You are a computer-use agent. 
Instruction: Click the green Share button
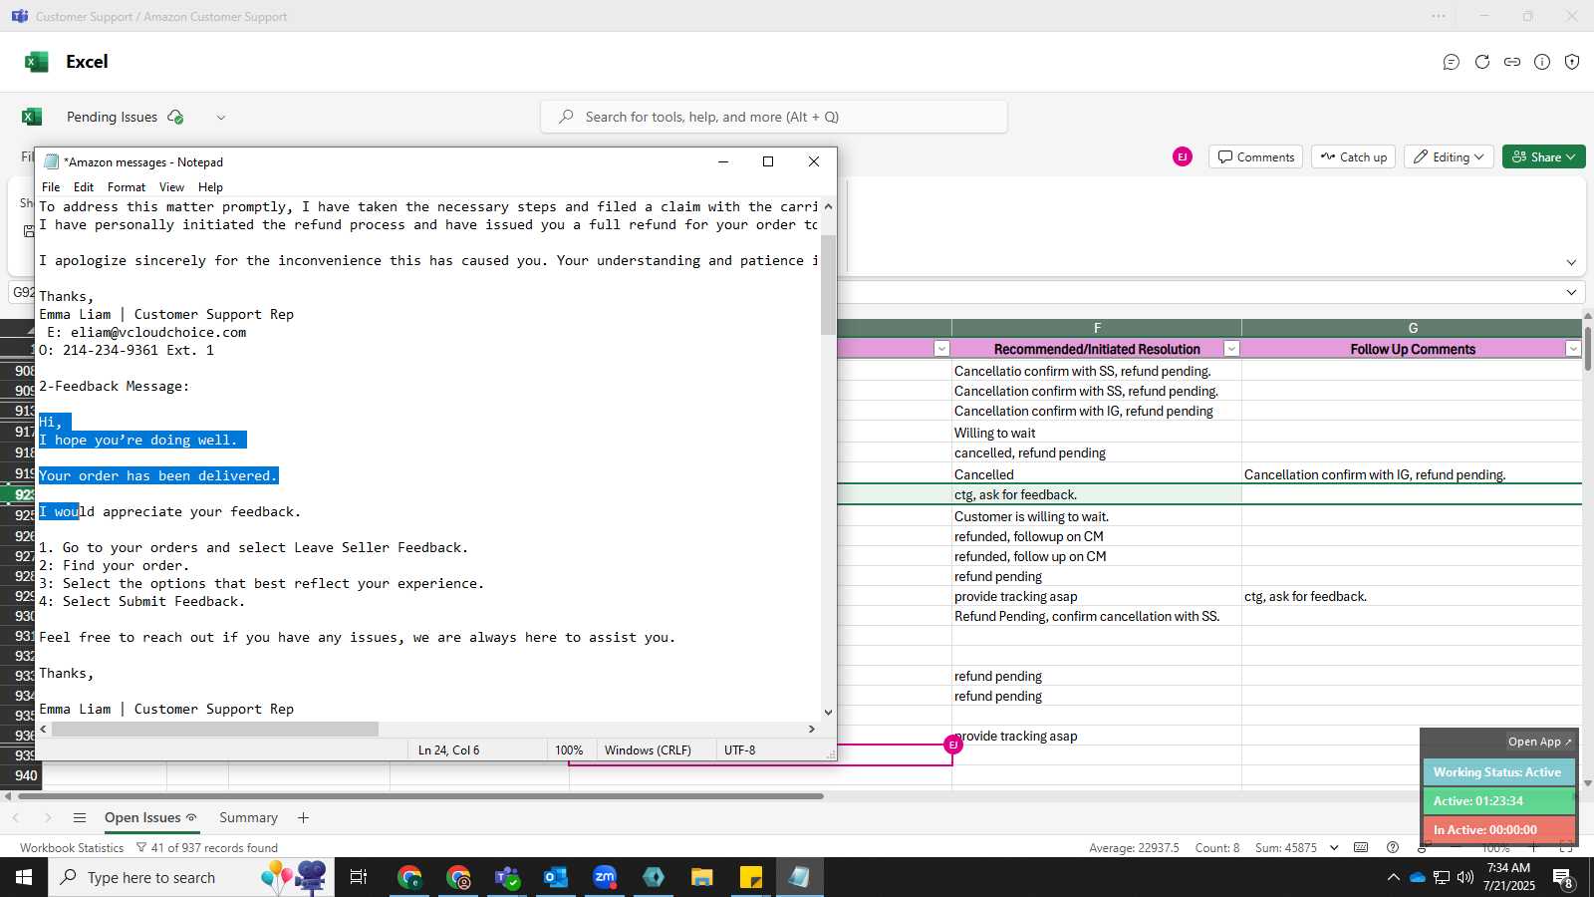(x=1543, y=156)
